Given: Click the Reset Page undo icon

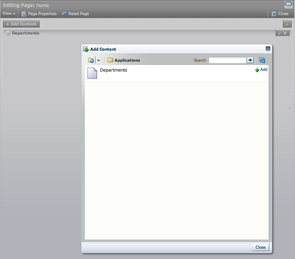Looking at the screenshot, I should (65, 14).
